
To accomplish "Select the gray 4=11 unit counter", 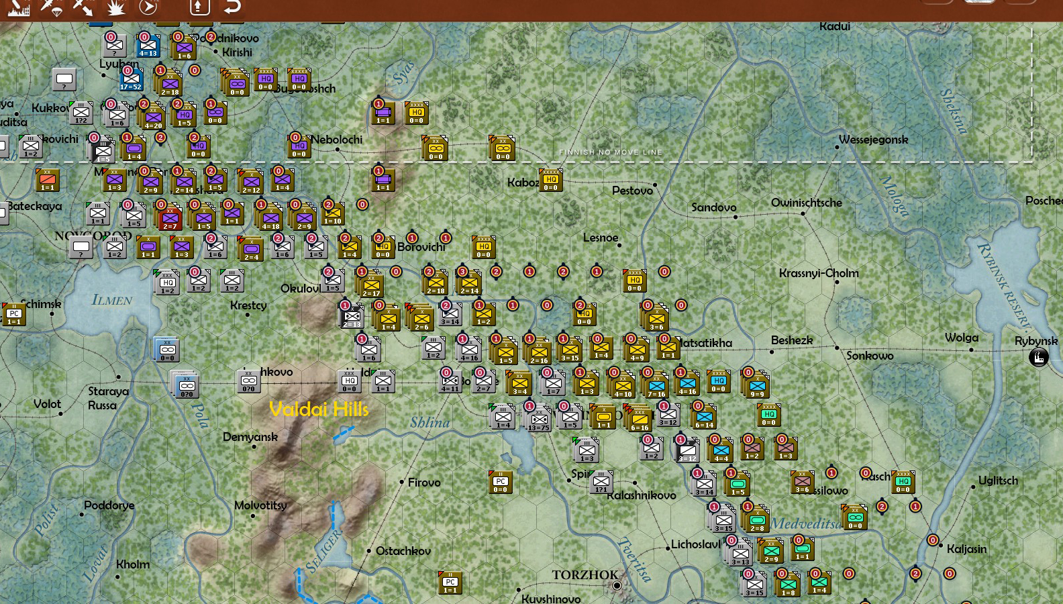I will (x=450, y=381).
